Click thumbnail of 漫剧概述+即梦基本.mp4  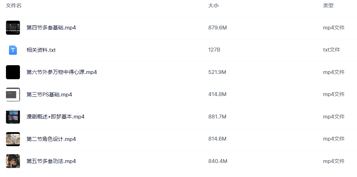[x=13, y=117]
